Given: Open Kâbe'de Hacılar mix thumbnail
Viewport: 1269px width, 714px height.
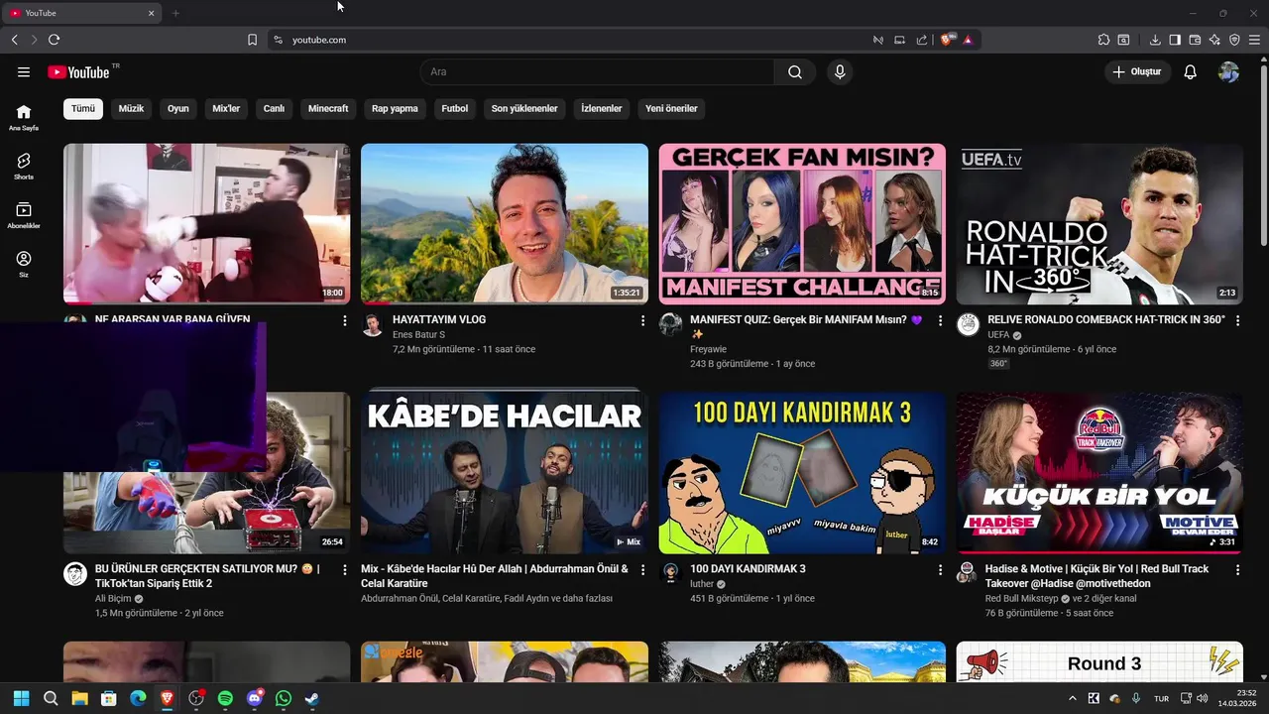Looking at the screenshot, I should click(x=505, y=473).
